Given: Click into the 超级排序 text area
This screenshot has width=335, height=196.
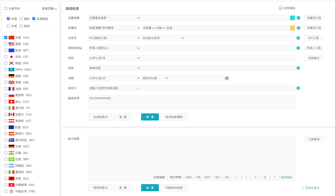Looking at the screenshot, I should coord(191,102).
